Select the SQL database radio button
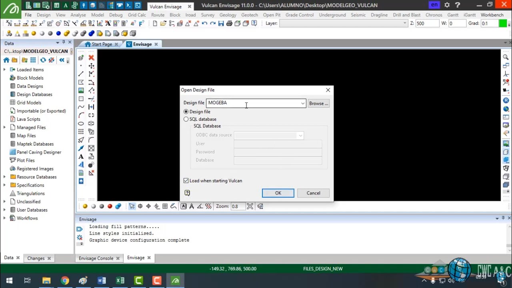512x288 pixels. tap(186, 119)
